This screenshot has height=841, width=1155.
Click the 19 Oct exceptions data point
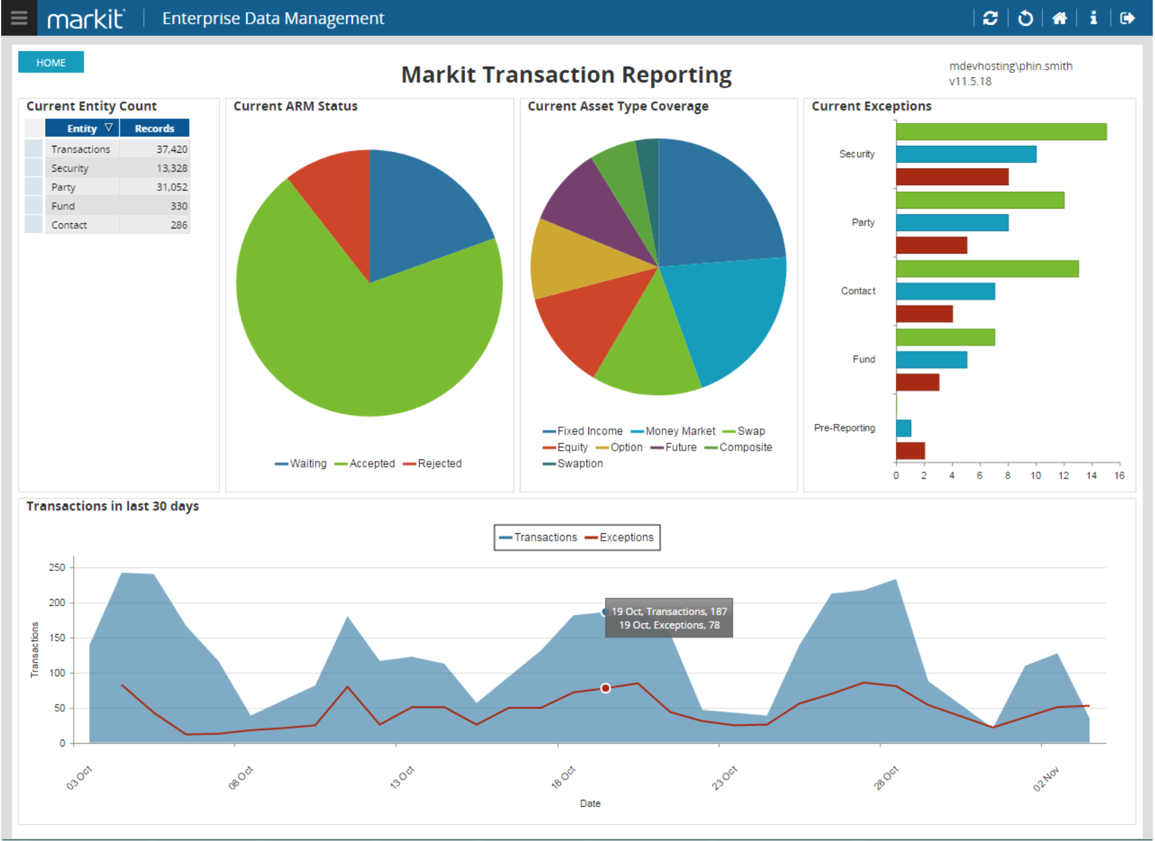coord(605,688)
